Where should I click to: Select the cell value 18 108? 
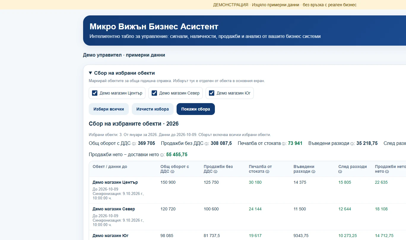click(x=381, y=209)
